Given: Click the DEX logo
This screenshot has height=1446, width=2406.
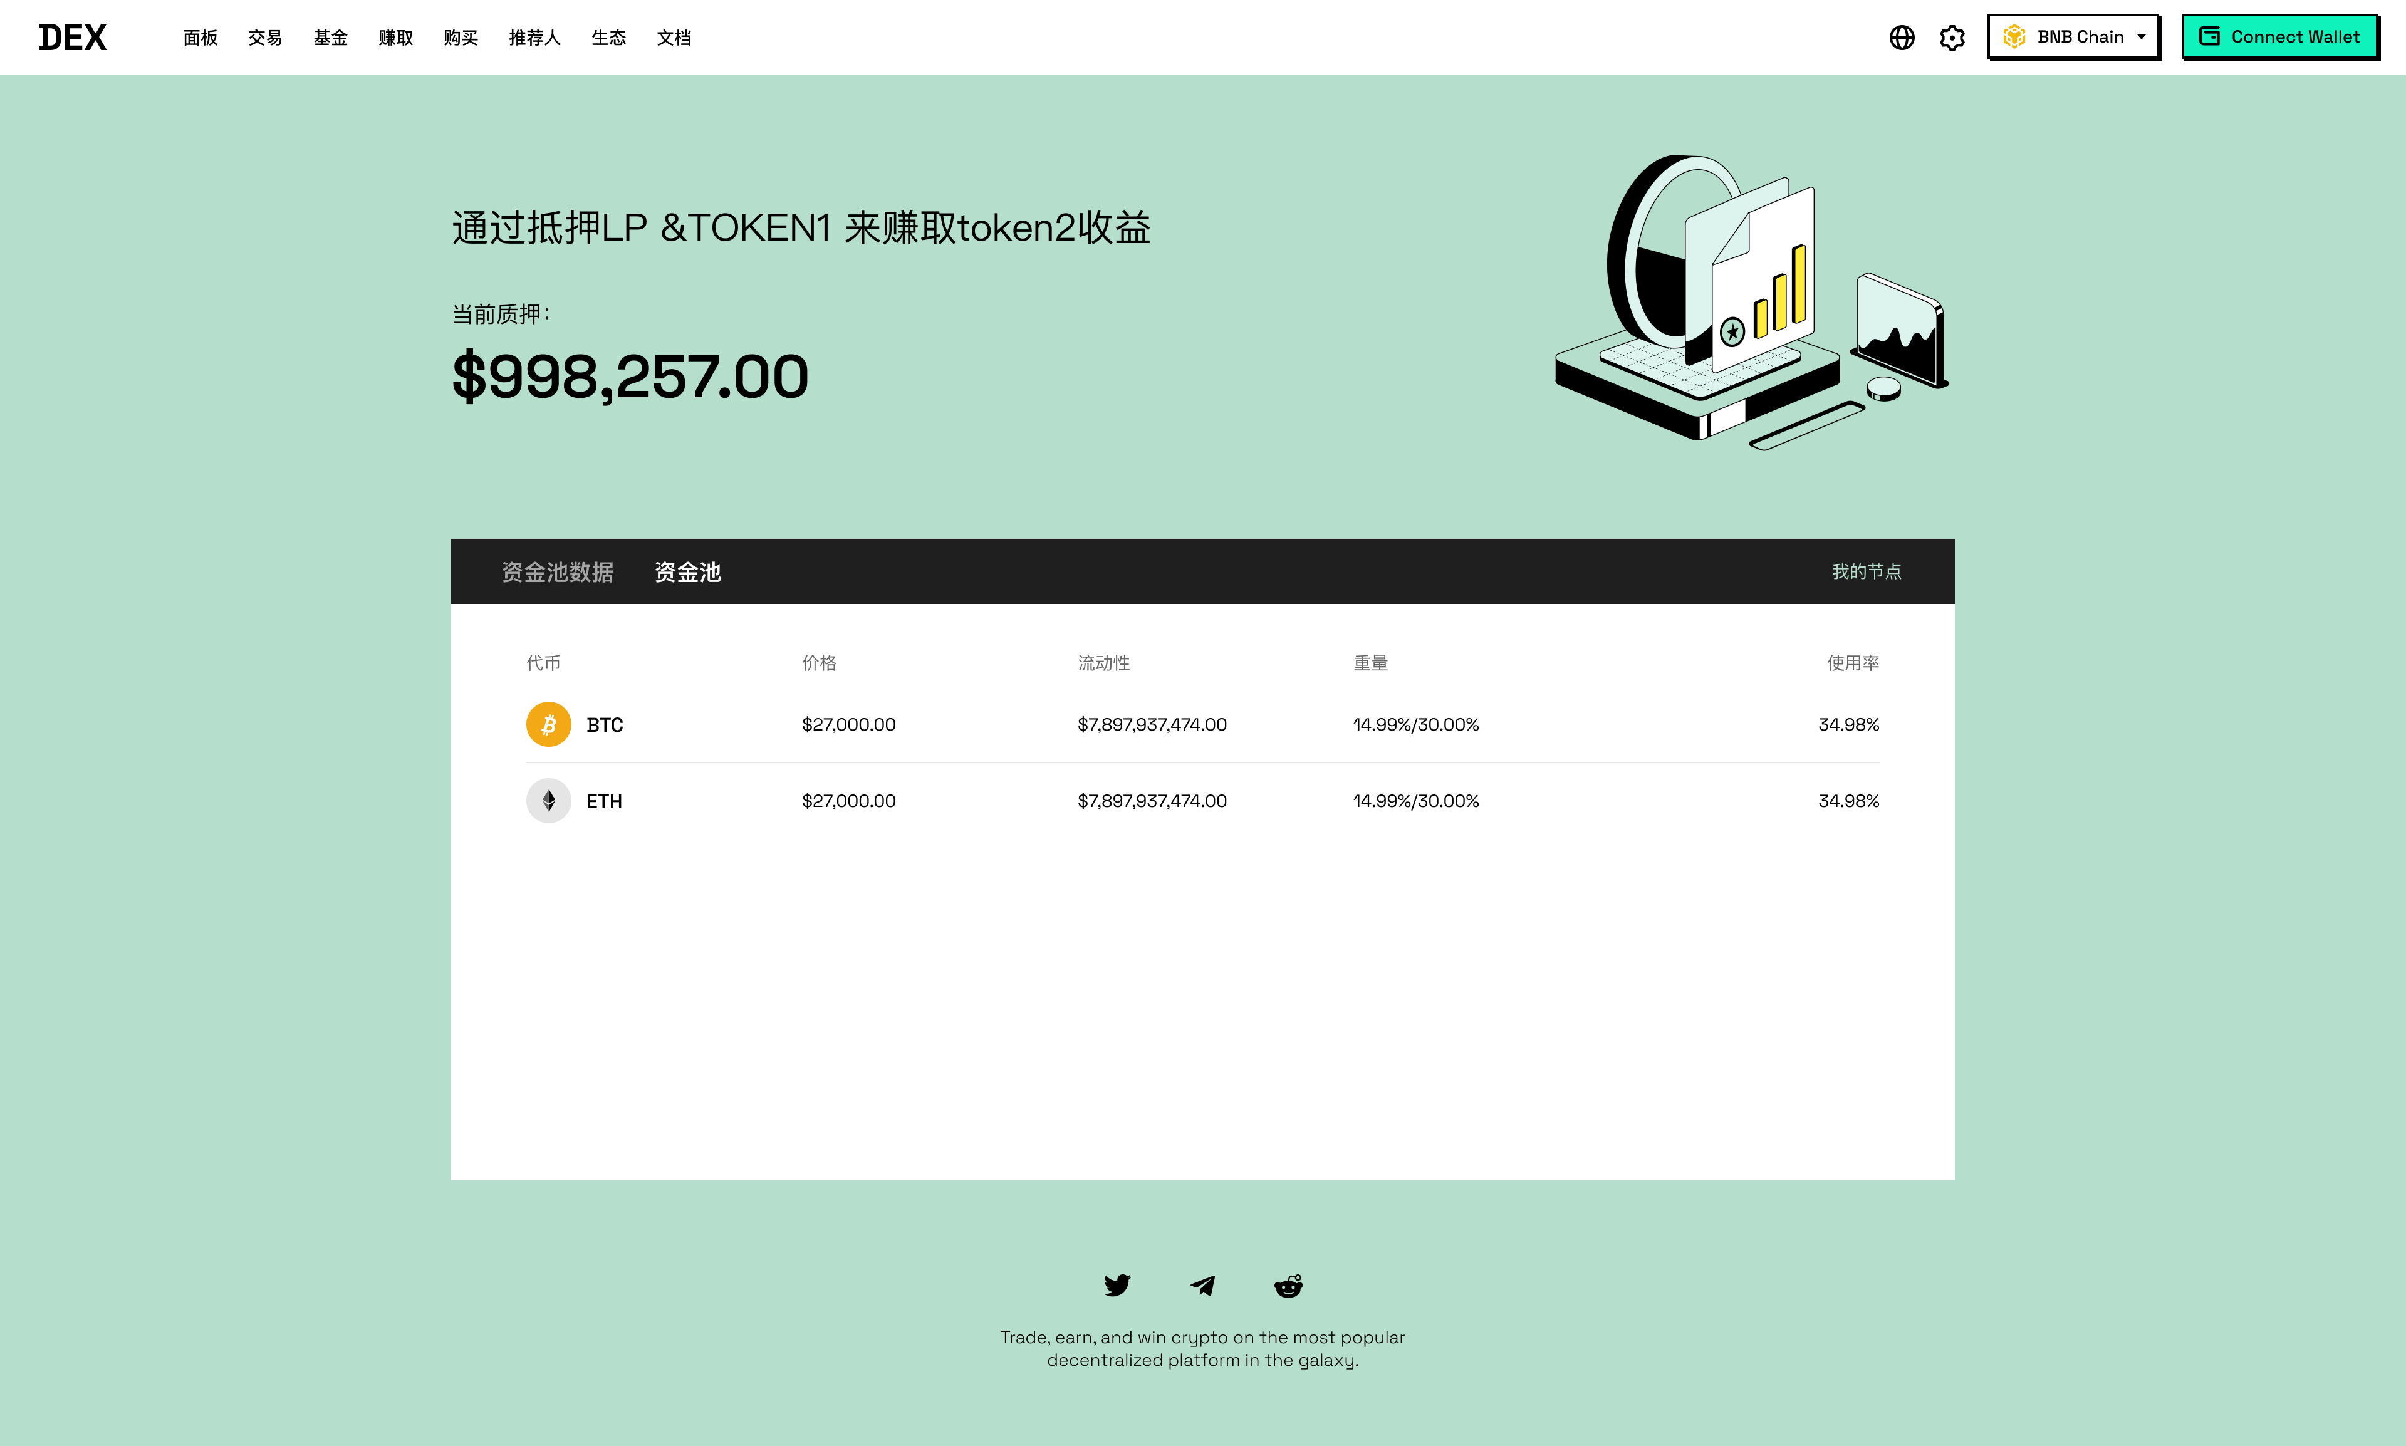Looking at the screenshot, I should [x=72, y=37].
